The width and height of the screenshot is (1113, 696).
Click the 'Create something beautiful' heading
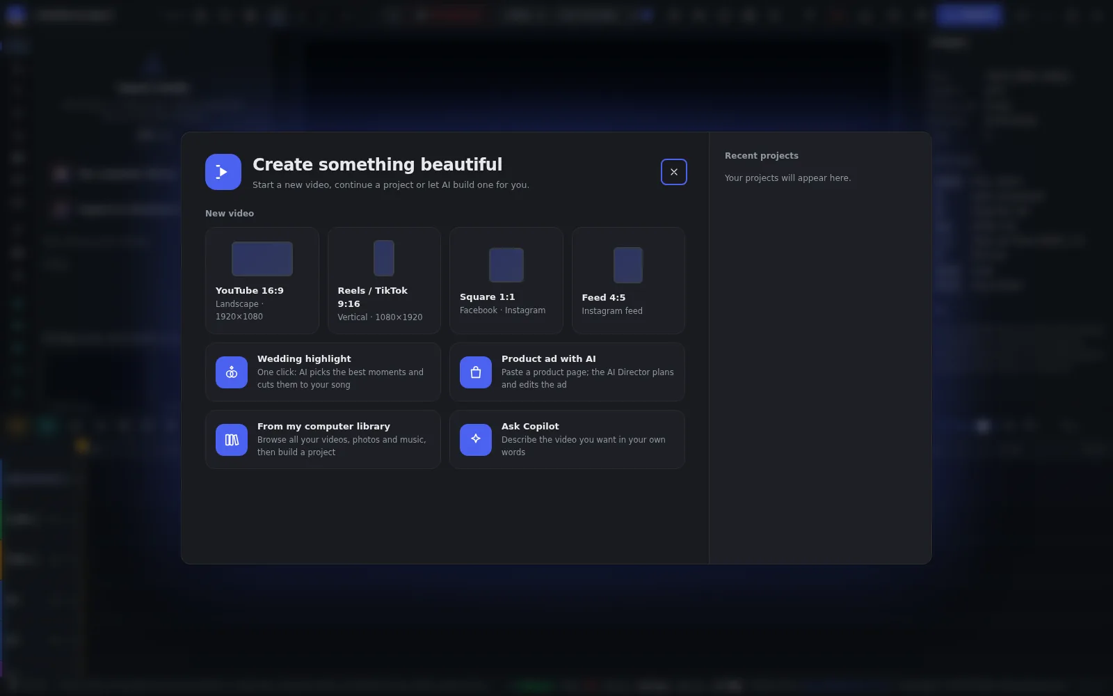[377, 164]
